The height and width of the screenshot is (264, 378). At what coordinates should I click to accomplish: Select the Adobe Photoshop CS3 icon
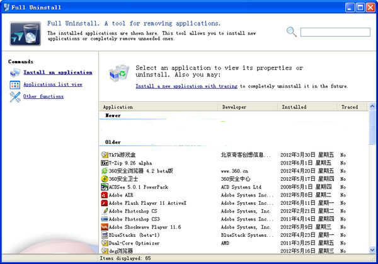105,219
